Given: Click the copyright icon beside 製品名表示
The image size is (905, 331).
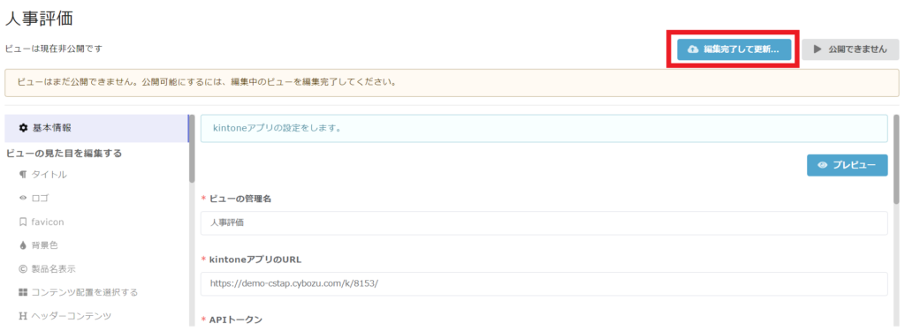Looking at the screenshot, I should pyautogui.click(x=23, y=268).
